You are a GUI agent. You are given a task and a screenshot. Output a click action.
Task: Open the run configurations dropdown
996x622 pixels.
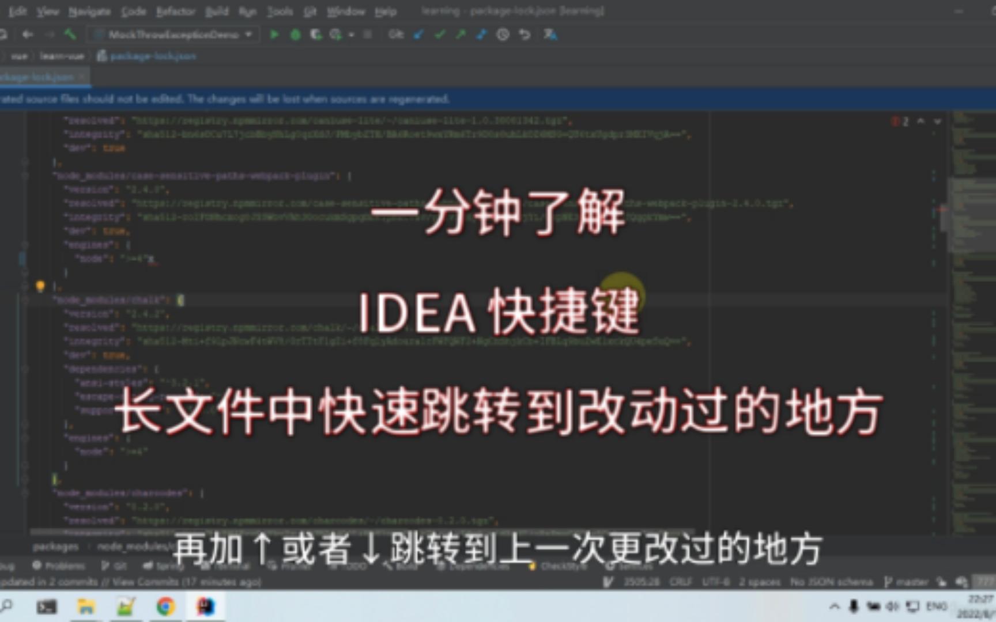[248, 35]
